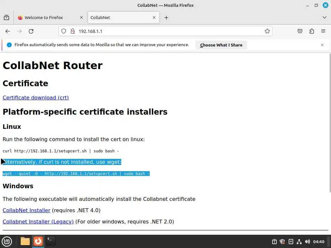Open the Extensions puzzle icon
Image resolution: width=331 pixels, height=248 pixels.
click(312, 31)
